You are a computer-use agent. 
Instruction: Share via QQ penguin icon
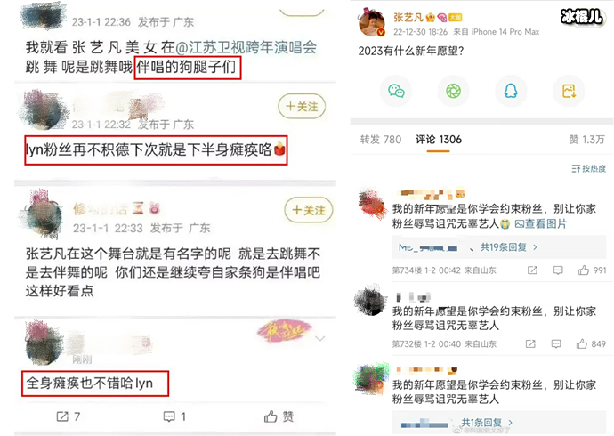pyautogui.click(x=511, y=91)
